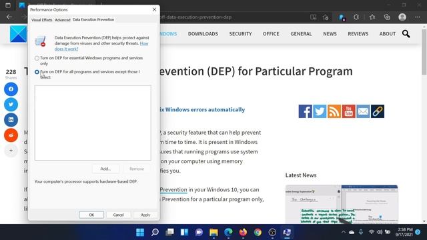Open browser extensions puzzle icon

pos(356,17)
